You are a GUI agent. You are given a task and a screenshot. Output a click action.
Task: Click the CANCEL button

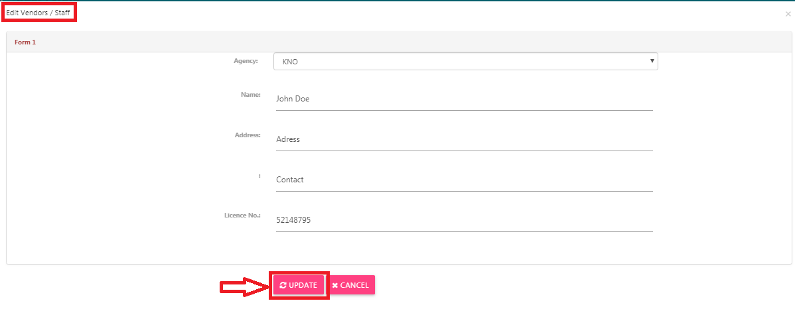(351, 285)
